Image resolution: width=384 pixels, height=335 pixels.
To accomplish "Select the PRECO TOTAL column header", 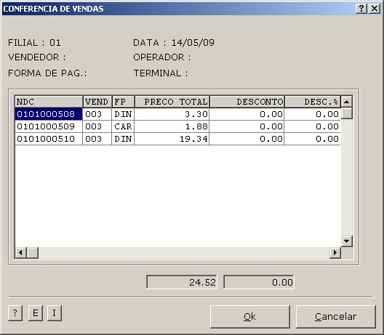I will 172,102.
